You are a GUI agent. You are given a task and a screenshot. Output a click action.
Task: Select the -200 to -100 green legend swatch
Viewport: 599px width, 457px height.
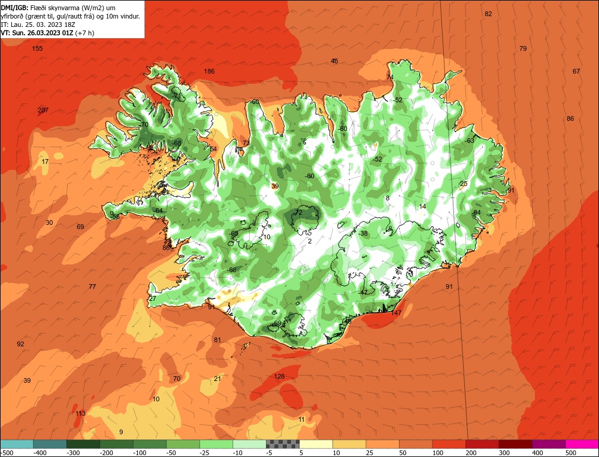pos(116,444)
